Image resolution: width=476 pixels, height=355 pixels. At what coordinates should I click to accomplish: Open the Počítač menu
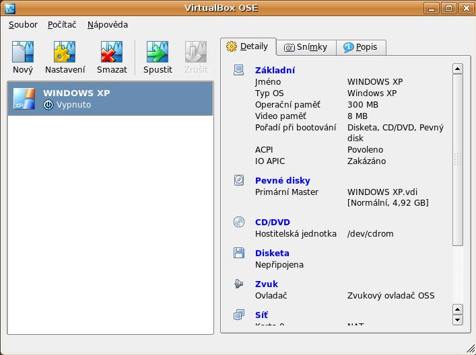point(62,25)
